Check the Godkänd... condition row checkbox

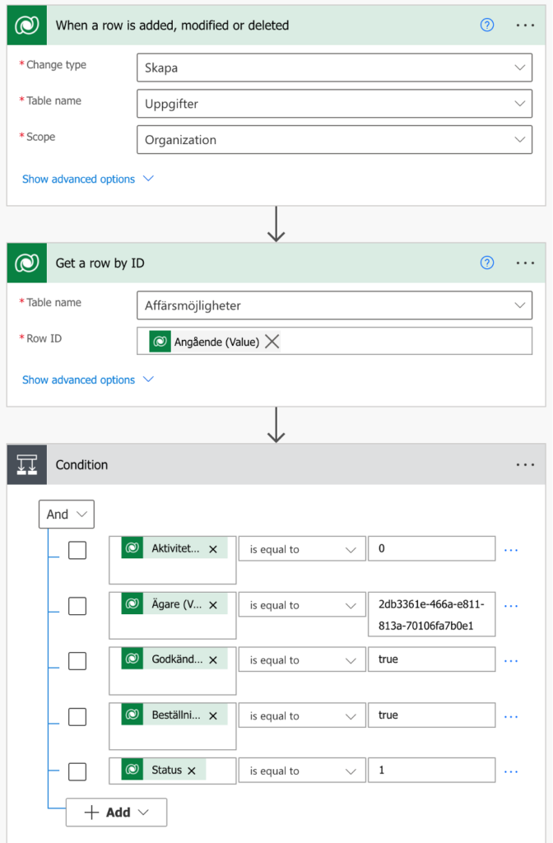[x=77, y=661]
